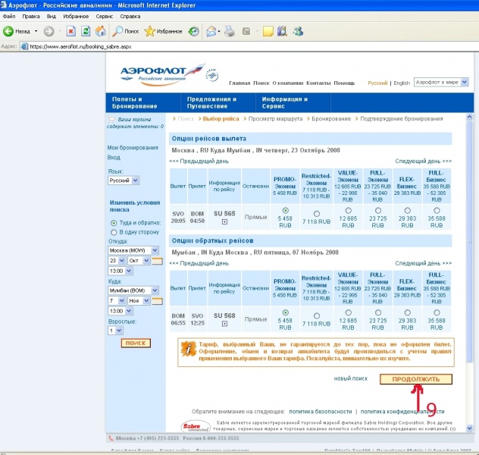Choose Restricted-Economy 7 118 RUB outbound fare
479x455 pixels.
pyautogui.click(x=316, y=213)
